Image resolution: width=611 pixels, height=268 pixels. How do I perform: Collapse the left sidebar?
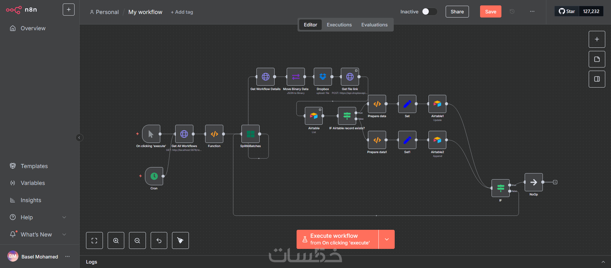point(79,138)
